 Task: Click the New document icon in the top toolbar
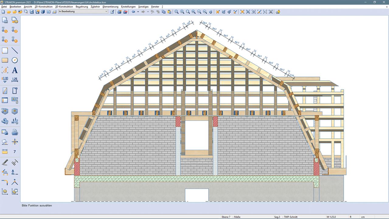coord(3,12)
